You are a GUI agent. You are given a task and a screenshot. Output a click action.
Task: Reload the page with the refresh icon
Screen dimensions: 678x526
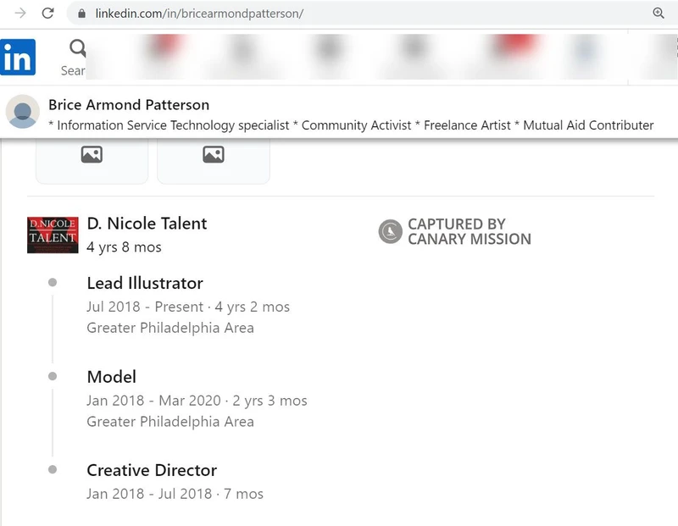tap(49, 13)
